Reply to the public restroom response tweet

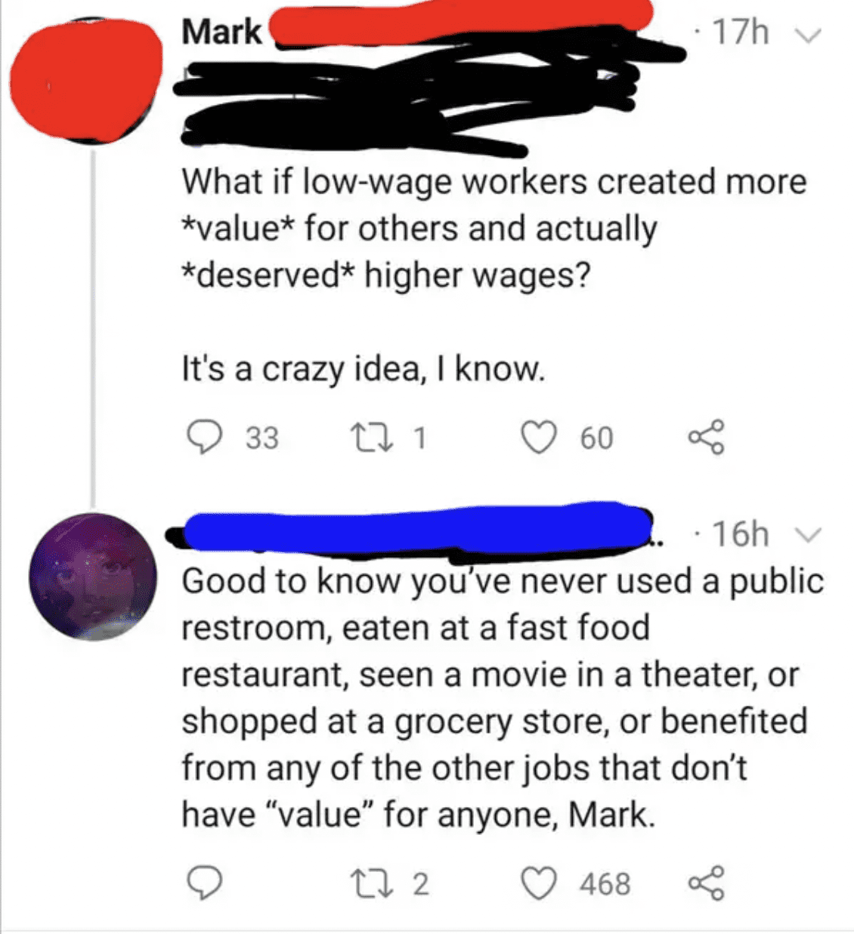click(204, 883)
